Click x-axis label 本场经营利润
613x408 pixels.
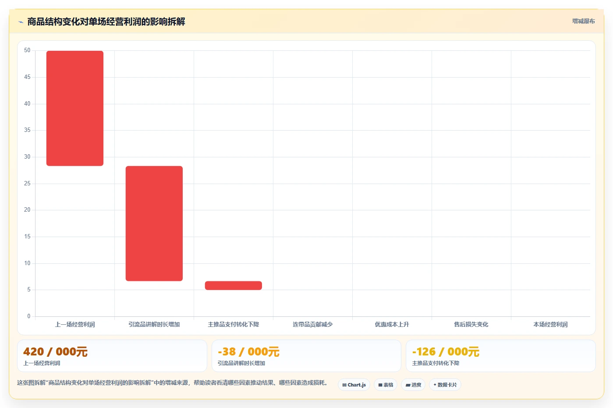(551, 324)
